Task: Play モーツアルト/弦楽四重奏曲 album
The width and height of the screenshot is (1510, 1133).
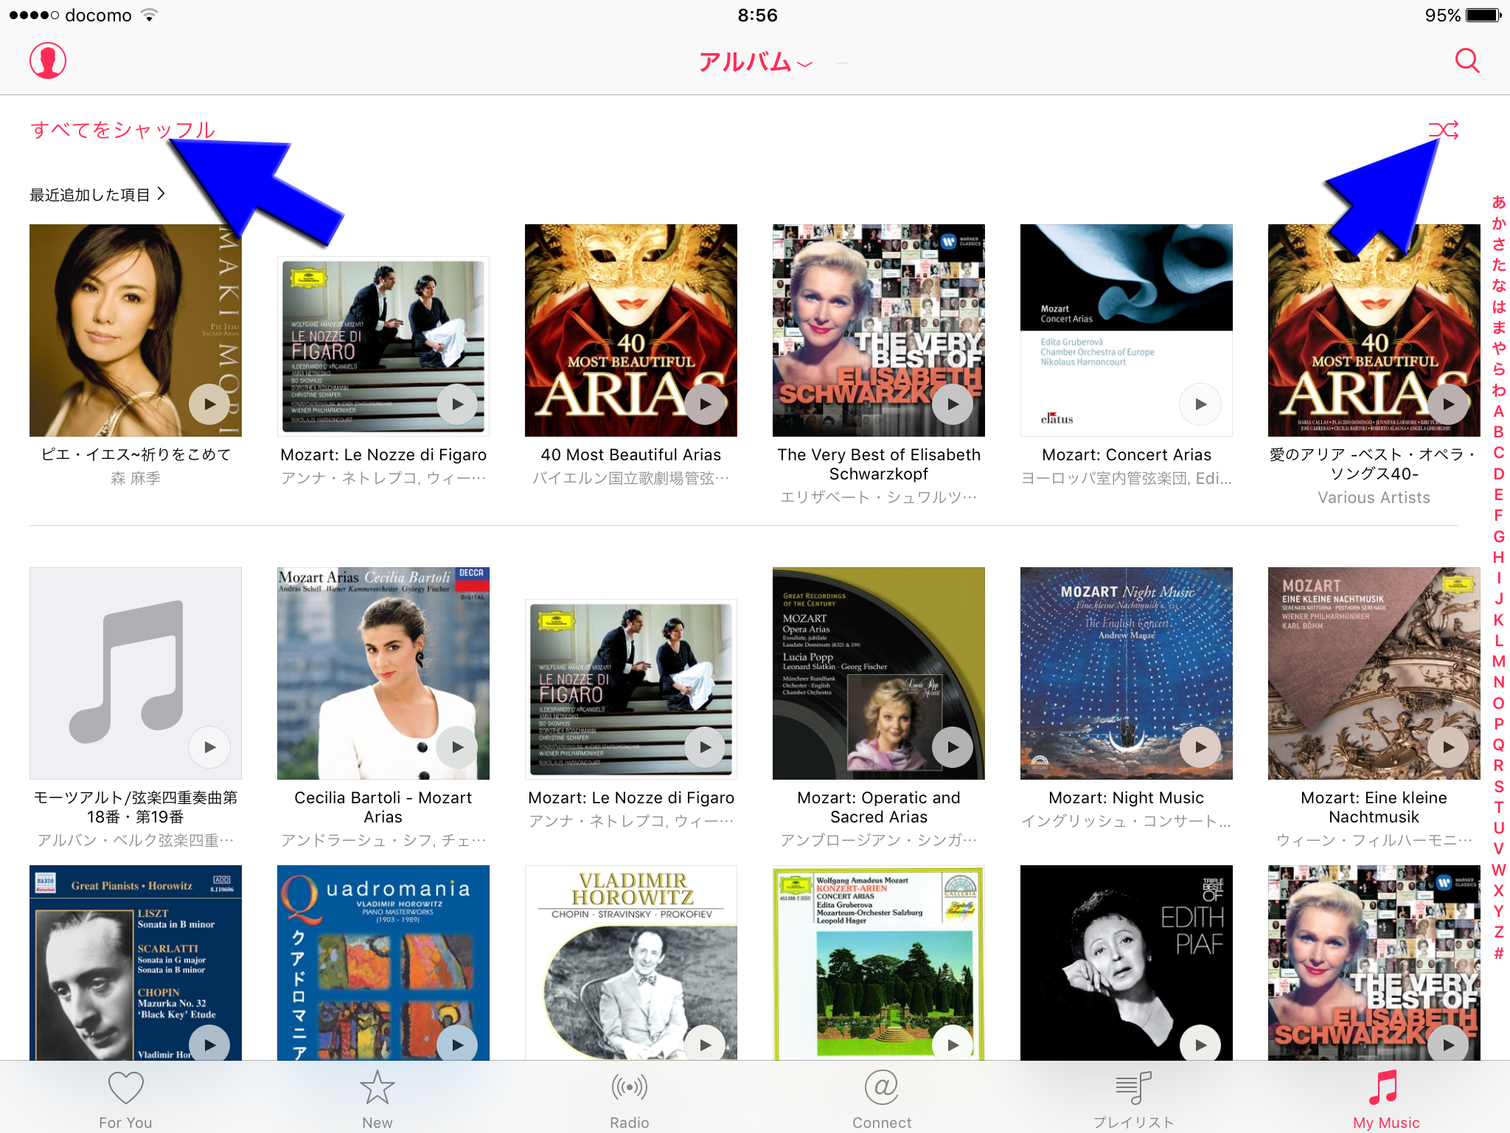Action: pyautogui.click(x=209, y=747)
